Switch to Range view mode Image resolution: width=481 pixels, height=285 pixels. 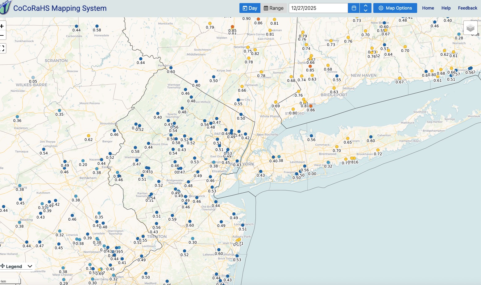click(x=274, y=8)
